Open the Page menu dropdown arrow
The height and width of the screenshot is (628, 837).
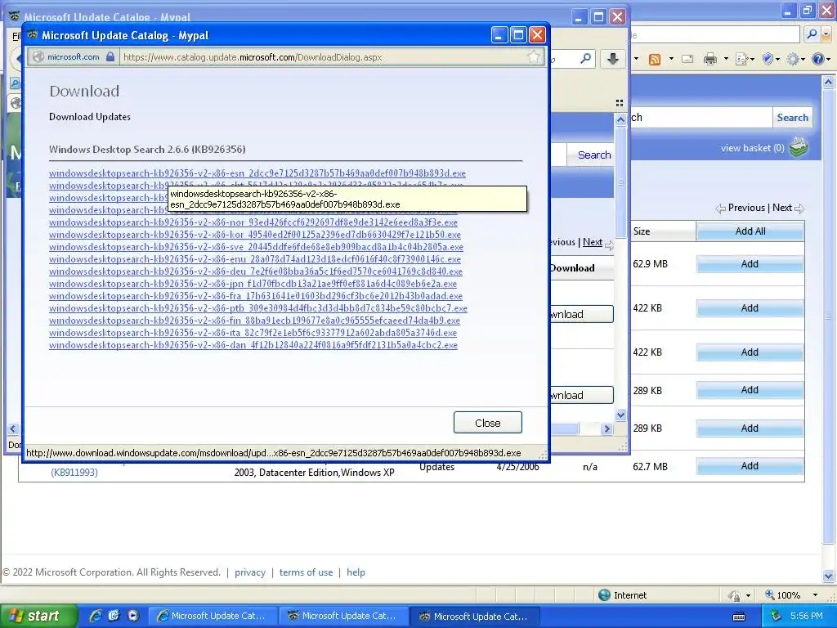(x=752, y=59)
